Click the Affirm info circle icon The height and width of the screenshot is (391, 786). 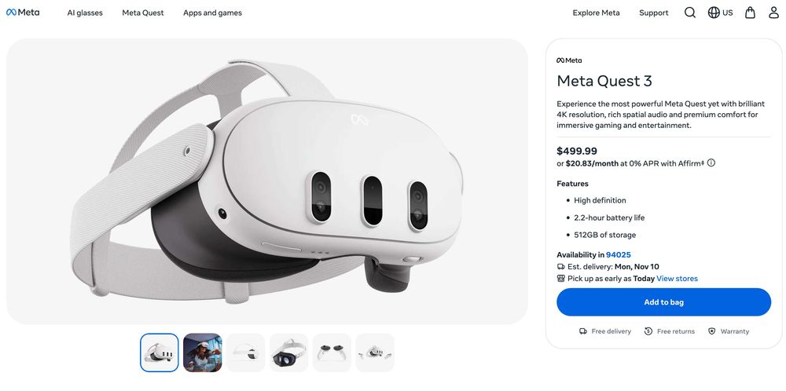[711, 163]
